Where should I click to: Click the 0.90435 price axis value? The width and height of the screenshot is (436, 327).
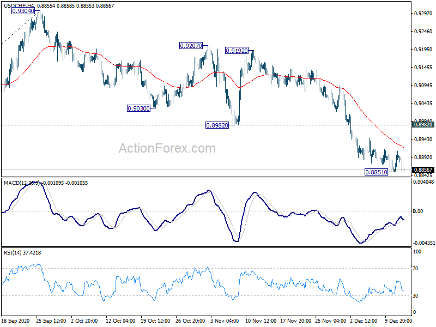point(423,103)
